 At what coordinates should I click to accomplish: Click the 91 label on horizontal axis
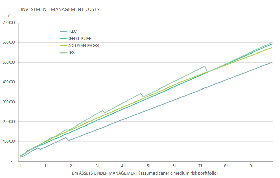(251, 166)
